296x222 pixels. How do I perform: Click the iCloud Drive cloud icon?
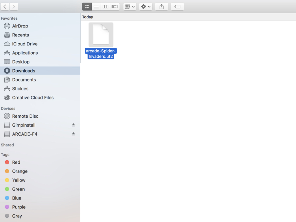(x=7, y=44)
